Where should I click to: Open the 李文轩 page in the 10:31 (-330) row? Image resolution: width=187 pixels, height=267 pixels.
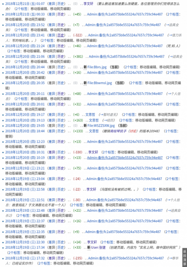click(93, 152)
